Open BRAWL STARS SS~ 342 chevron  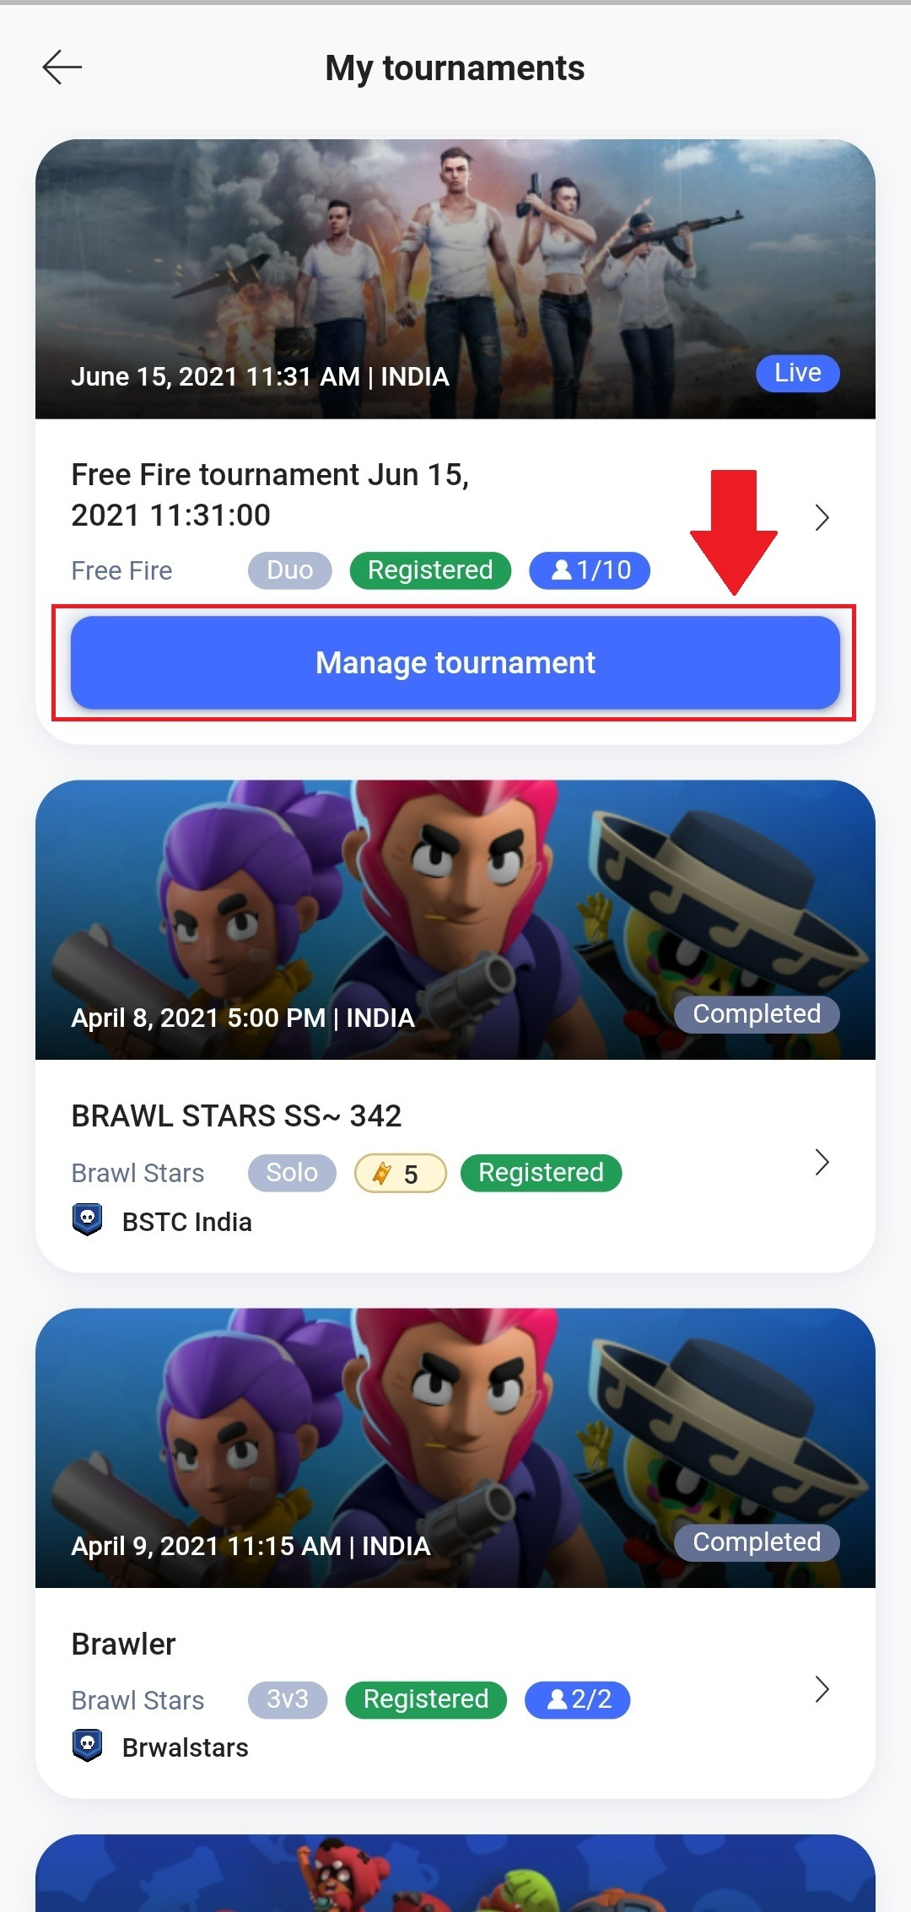(822, 1162)
